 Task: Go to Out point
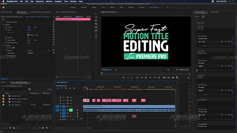point(154,77)
